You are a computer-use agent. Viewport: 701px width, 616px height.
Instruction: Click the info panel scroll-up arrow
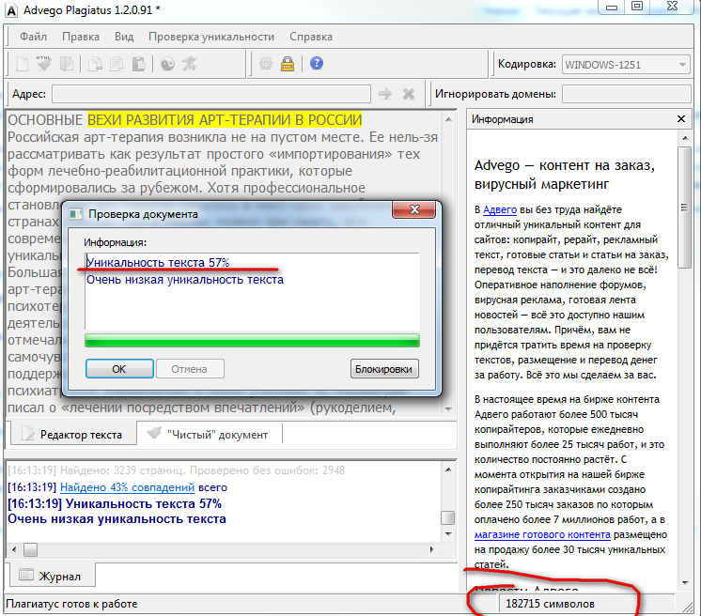click(684, 138)
